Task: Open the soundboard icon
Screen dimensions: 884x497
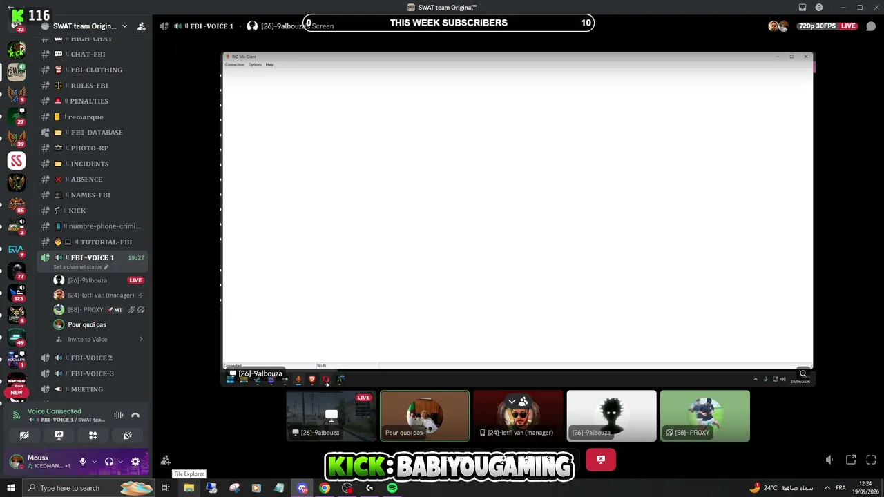Action: 127,436
